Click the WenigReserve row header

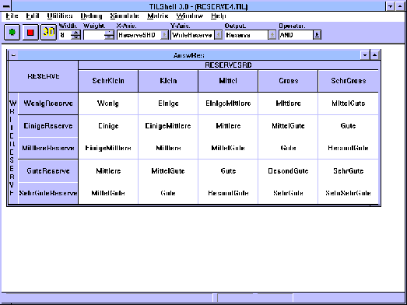(48, 103)
